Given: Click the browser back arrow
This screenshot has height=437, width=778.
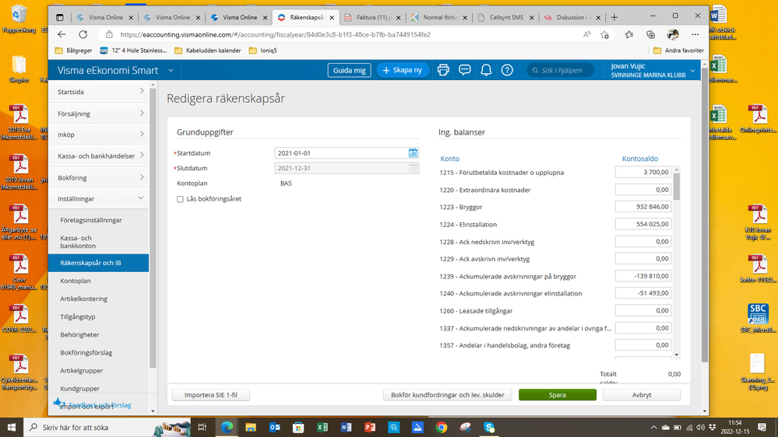Looking at the screenshot, I should click(62, 35).
